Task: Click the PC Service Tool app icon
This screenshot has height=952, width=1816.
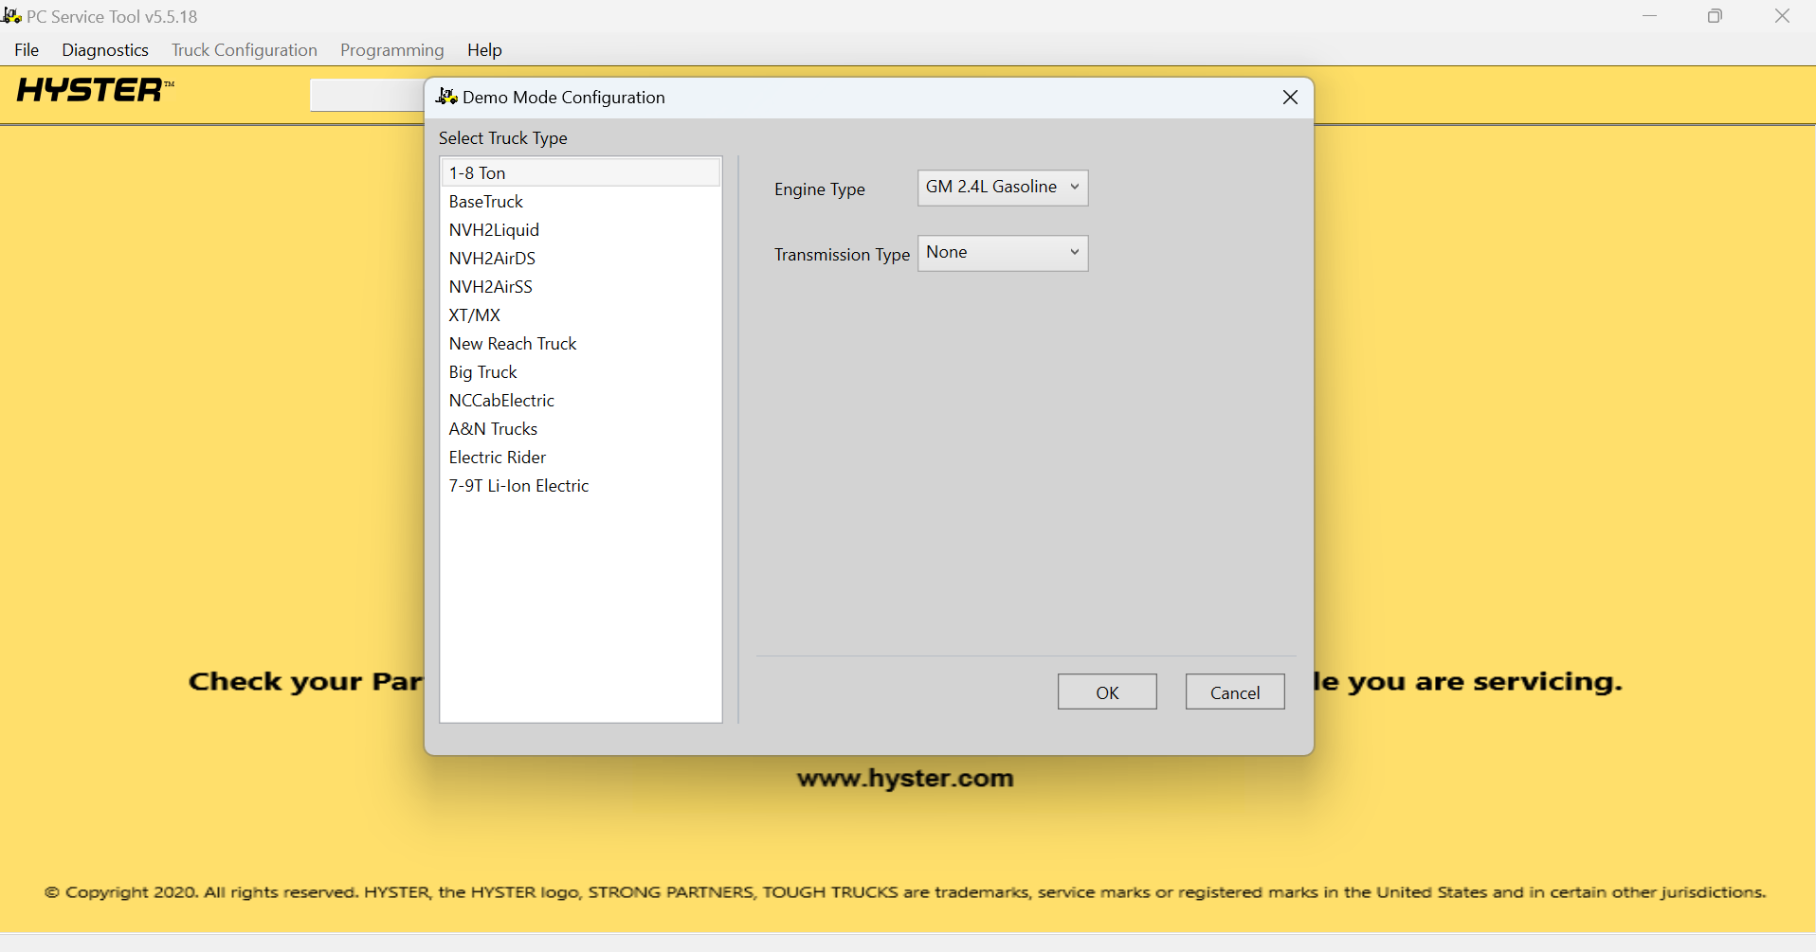Action: coord(11,16)
